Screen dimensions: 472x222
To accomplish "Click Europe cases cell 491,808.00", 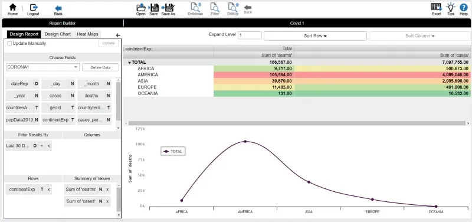I will pyautogui.click(x=382, y=87).
